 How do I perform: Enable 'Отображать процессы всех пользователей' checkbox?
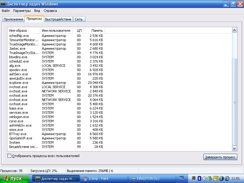tap(9, 156)
